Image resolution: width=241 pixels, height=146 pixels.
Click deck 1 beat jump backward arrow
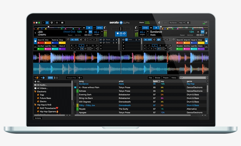pos(92,48)
